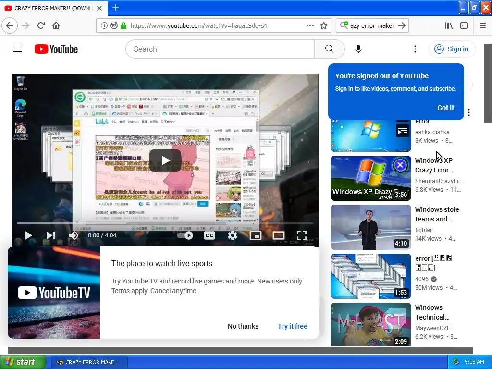The image size is (492, 369).
Task: Accept the offer with Try it free
Action: (293, 326)
